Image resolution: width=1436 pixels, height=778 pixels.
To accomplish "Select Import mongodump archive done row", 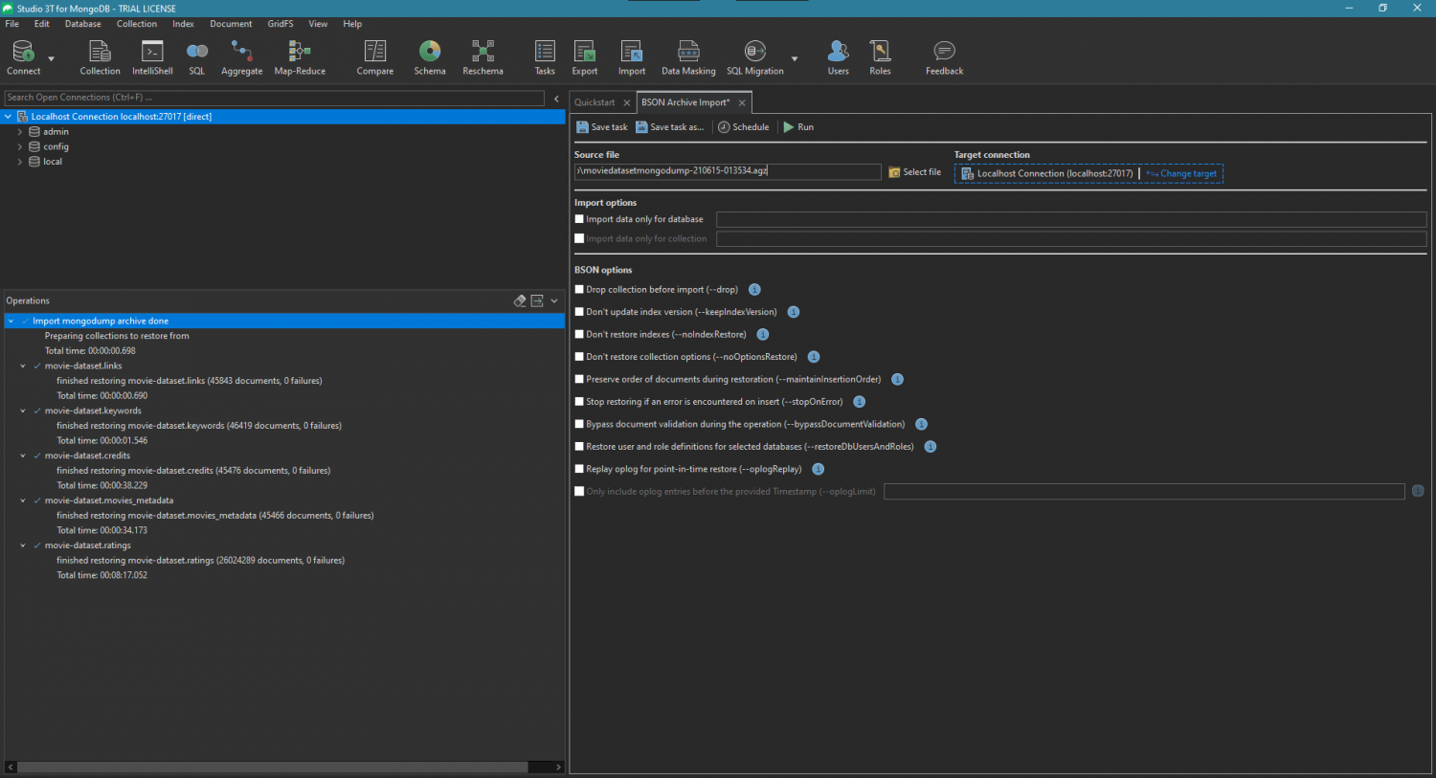I will click(284, 322).
